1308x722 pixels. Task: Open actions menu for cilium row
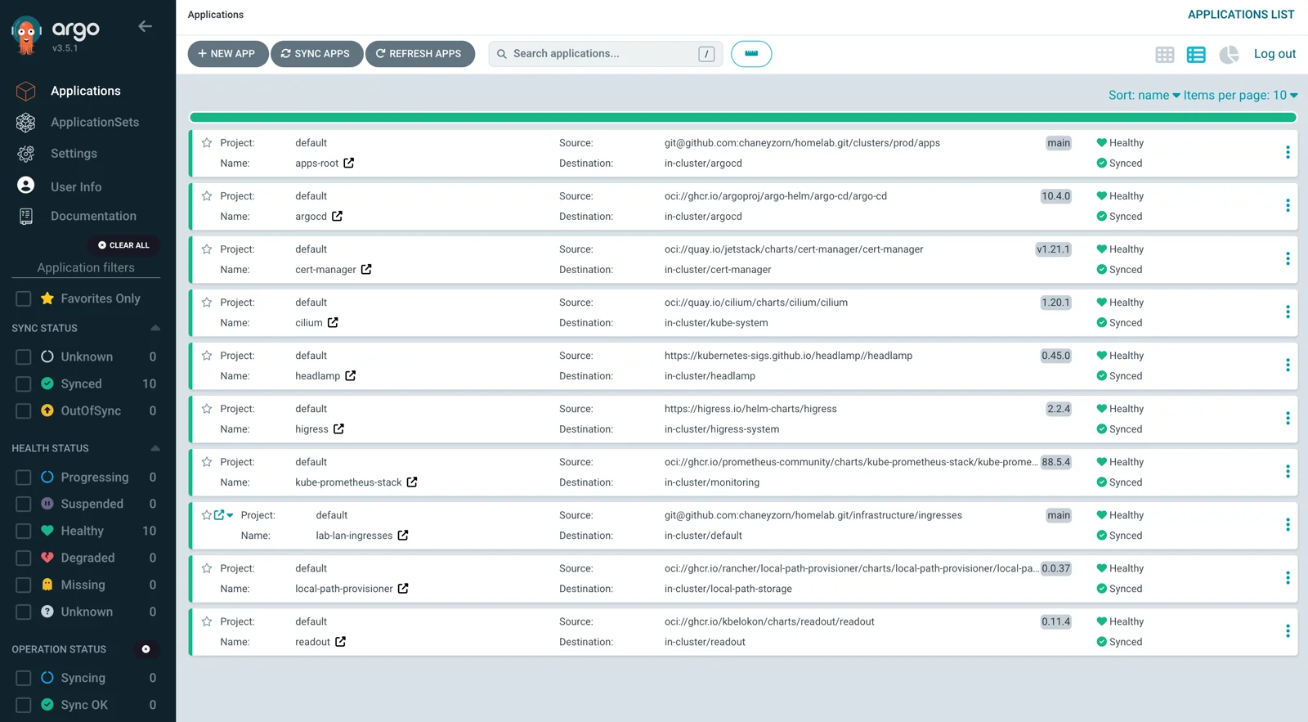(x=1288, y=312)
